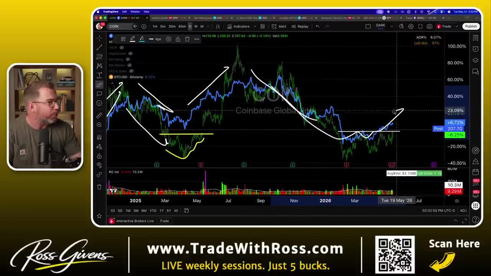Viewport: 491px width, 276px height.
Task: Open the chart patterns tool group
Action: pyautogui.click(x=99, y=66)
